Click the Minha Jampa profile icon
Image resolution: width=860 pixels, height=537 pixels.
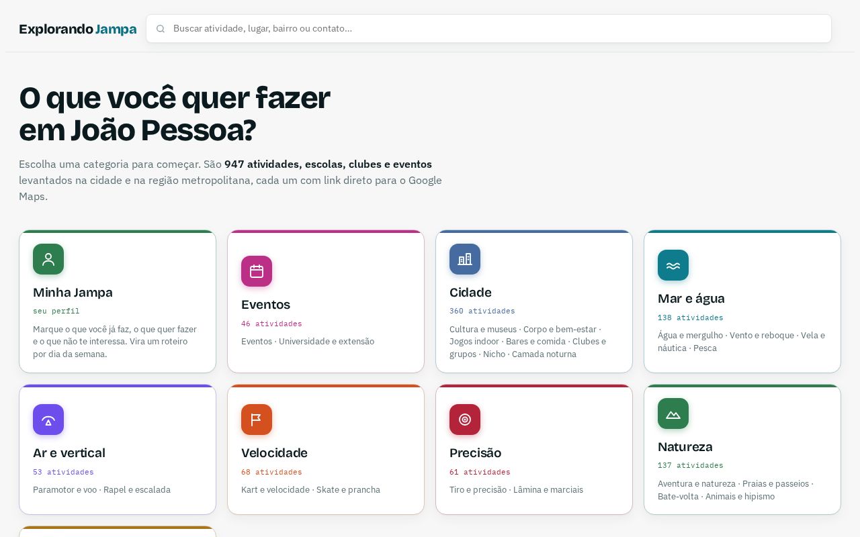[48, 259]
